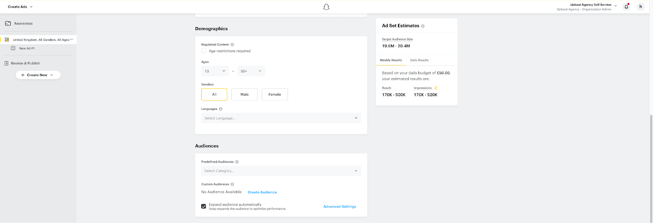This screenshot has height=223, width=653.
Task: Click the Review & Publish clipboard icon
Action: (x=7, y=63)
